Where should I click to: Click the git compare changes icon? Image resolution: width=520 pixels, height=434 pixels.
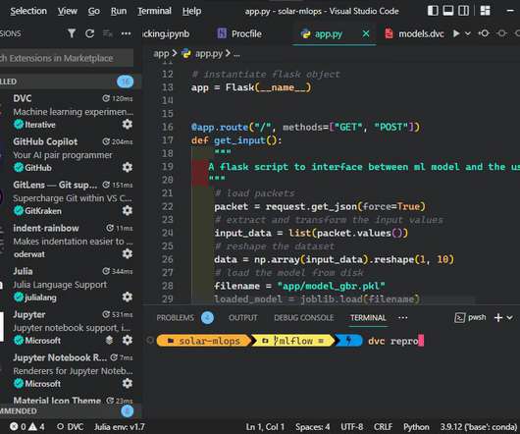484,33
